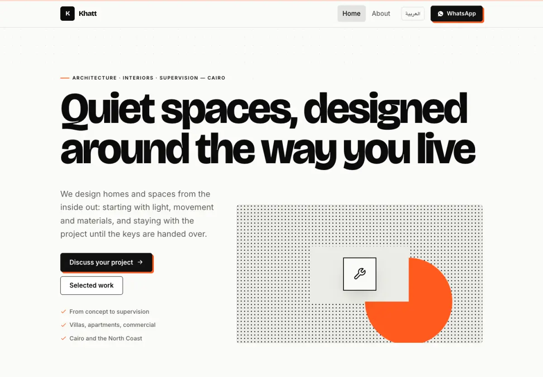
Task: Click the text 'Cairo and the North Coast'
Action: (x=105, y=338)
